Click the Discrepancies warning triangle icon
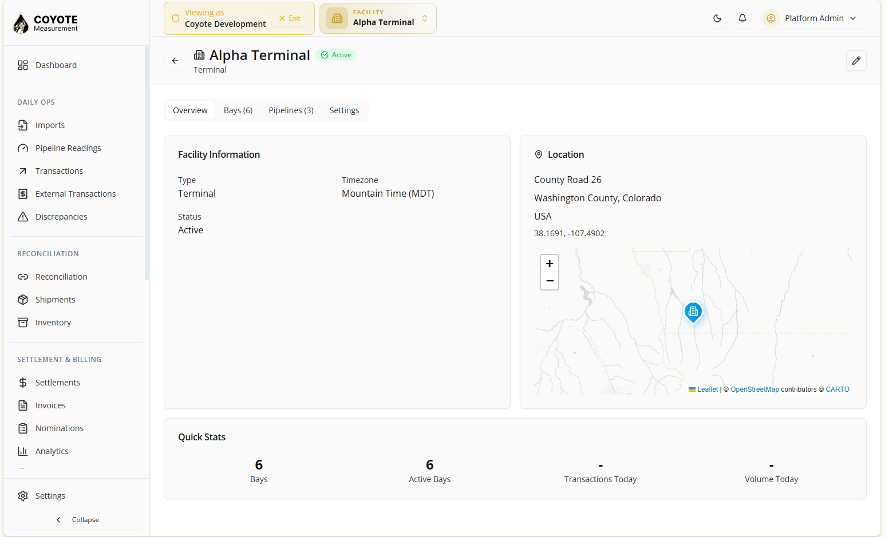Viewport: 885px width, 537px height. tap(23, 217)
